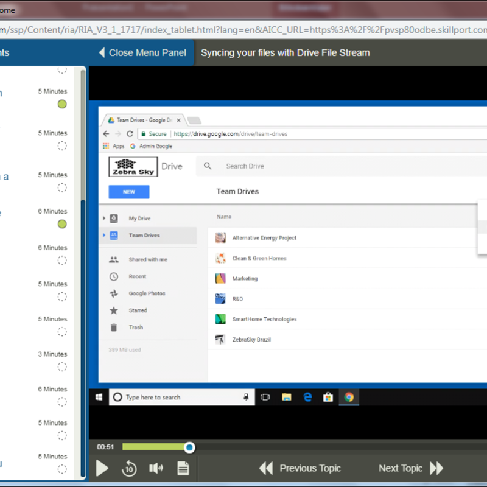The image size is (487, 487).
Task: Click the Apps bookmark grid icon
Action: coord(106,146)
